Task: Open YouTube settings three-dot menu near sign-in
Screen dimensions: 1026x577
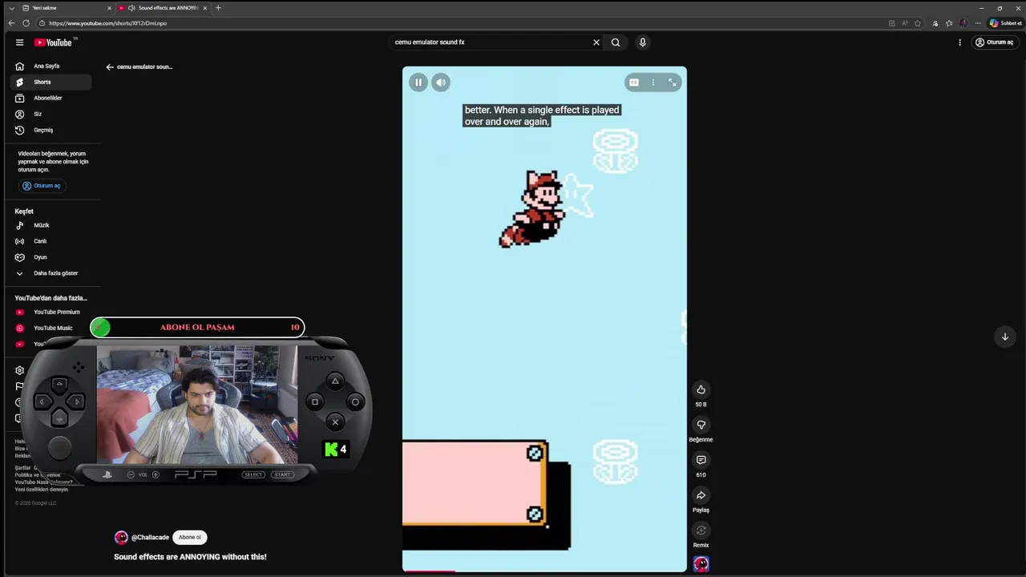Action: (959, 42)
